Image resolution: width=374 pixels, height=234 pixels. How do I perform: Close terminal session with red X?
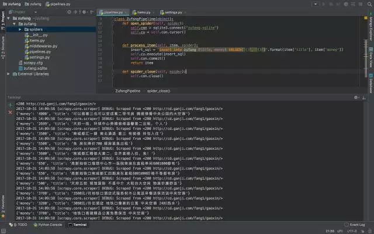[11, 112]
